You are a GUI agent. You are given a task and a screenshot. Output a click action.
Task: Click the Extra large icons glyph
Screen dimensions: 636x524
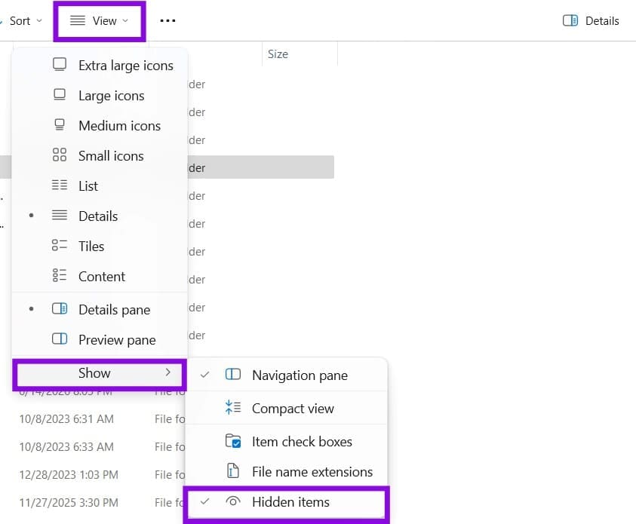[x=60, y=64]
